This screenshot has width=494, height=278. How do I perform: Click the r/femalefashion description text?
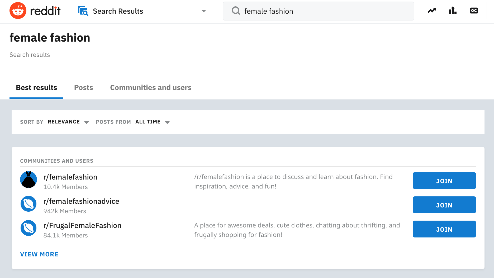click(293, 182)
